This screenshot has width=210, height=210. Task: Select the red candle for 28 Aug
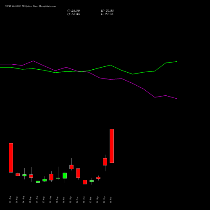point(51,177)
